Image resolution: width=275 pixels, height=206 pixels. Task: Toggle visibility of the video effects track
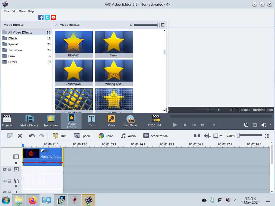[x=5, y=170]
